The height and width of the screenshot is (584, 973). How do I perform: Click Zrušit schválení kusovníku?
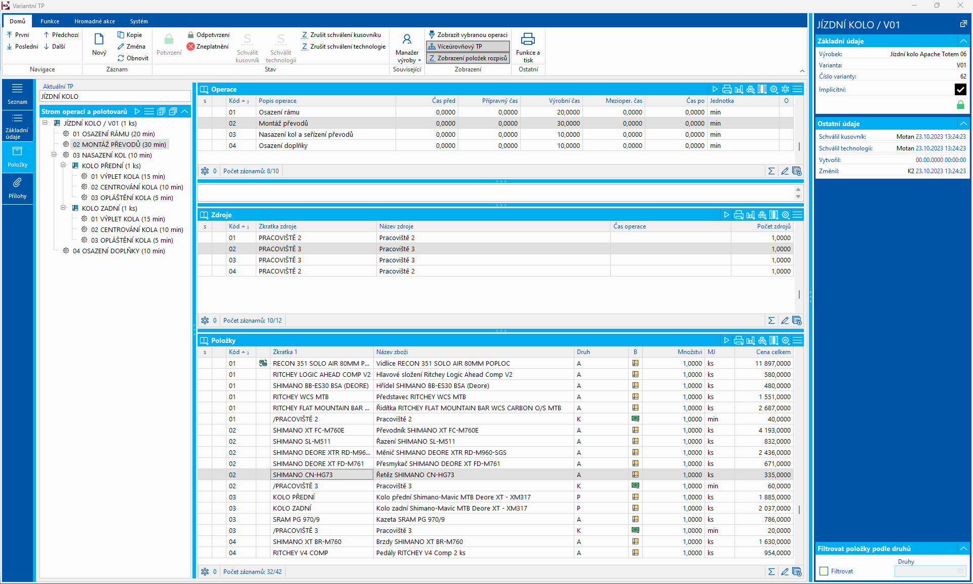coord(345,35)
